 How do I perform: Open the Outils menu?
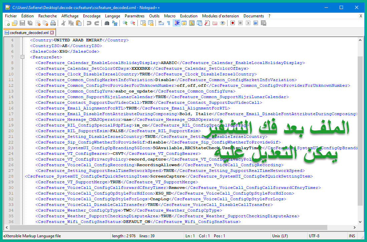coord(154,16)
